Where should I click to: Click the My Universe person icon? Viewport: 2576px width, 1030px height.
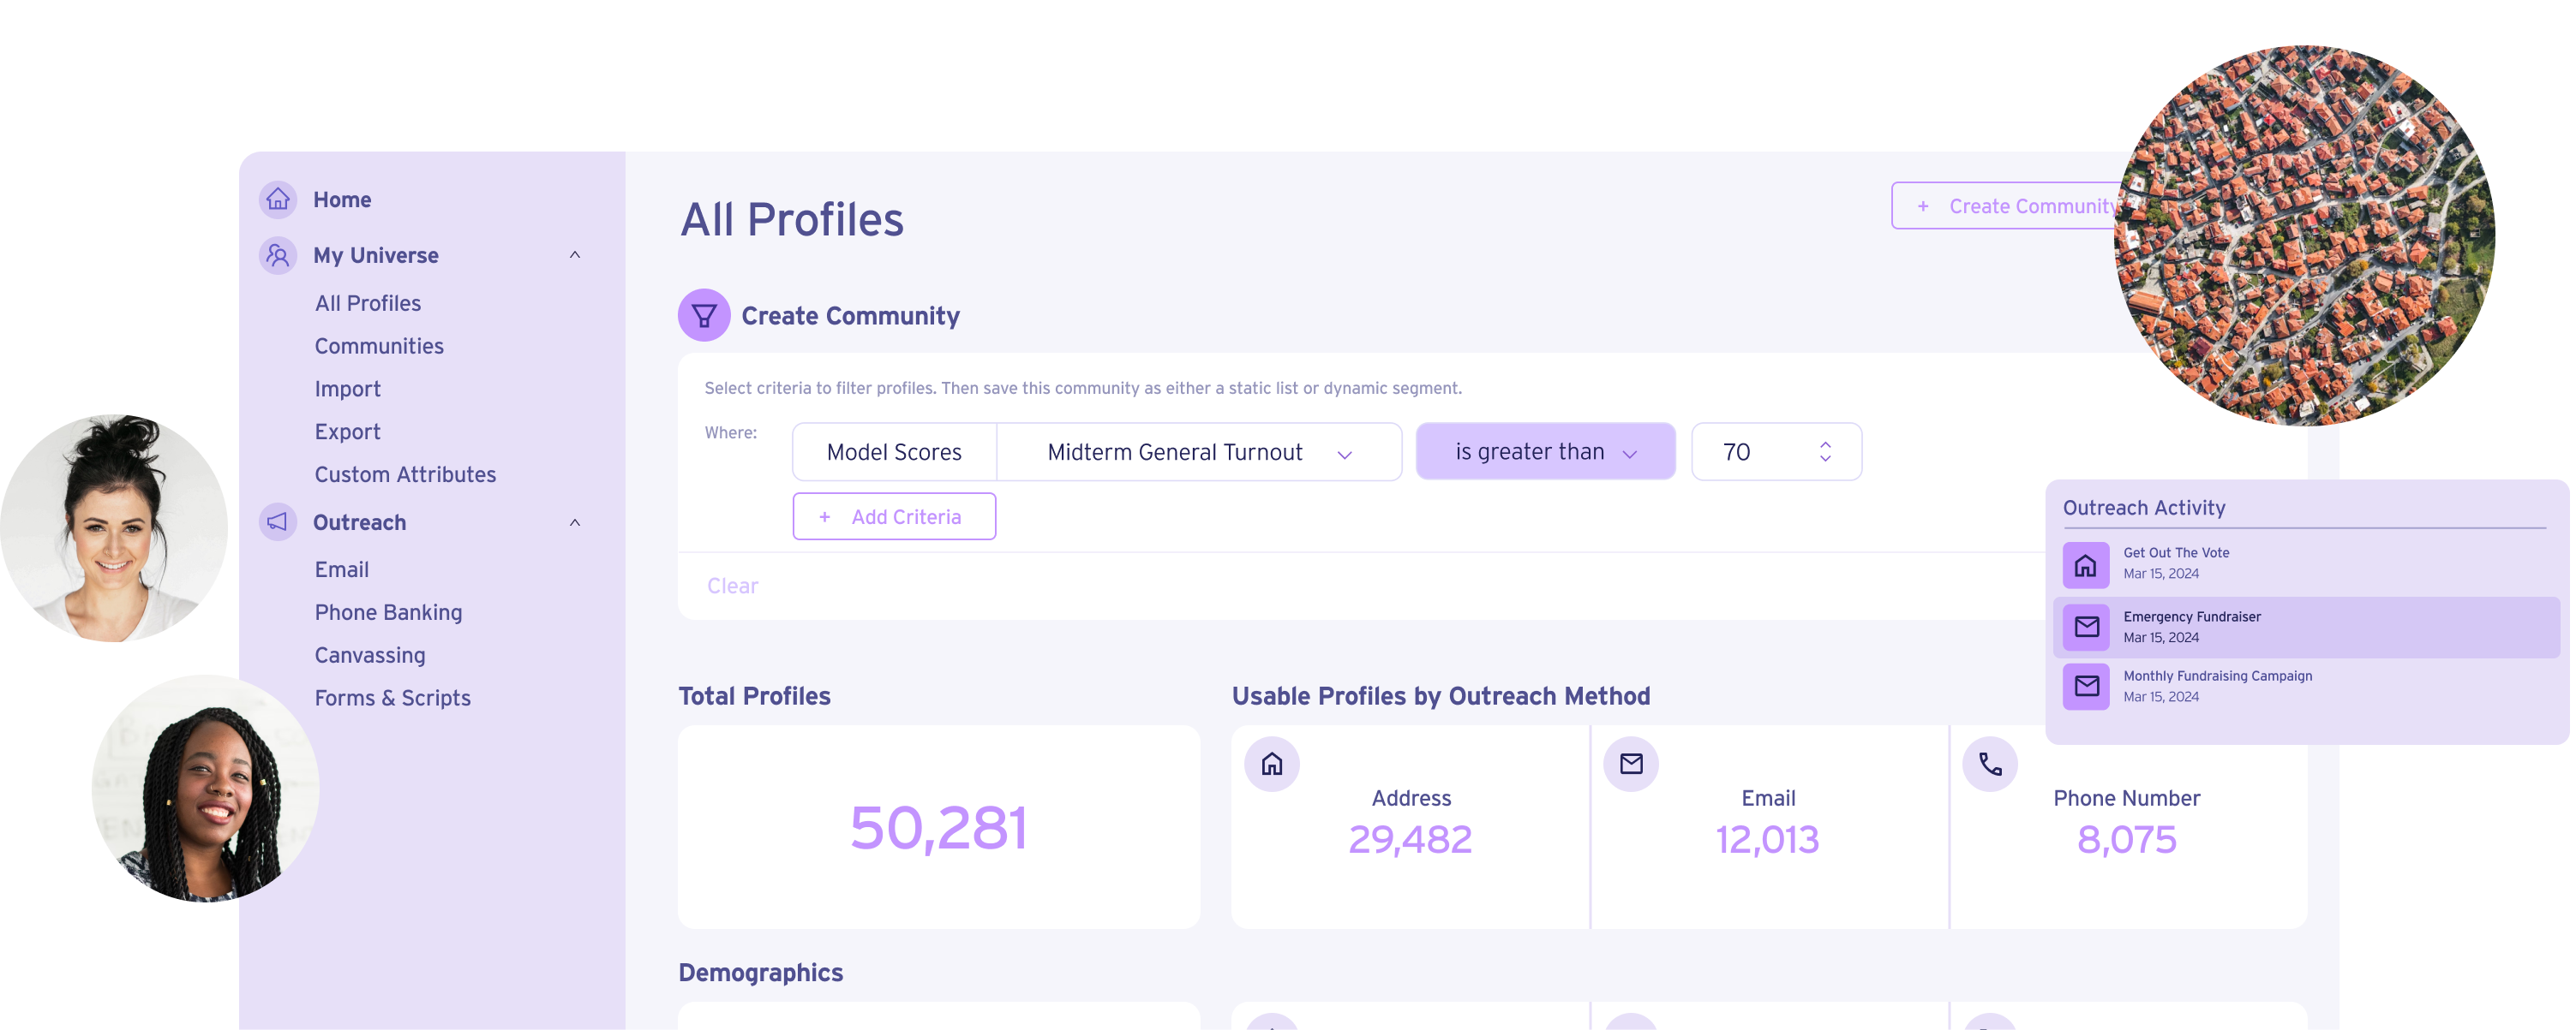[x=276, y=254]
